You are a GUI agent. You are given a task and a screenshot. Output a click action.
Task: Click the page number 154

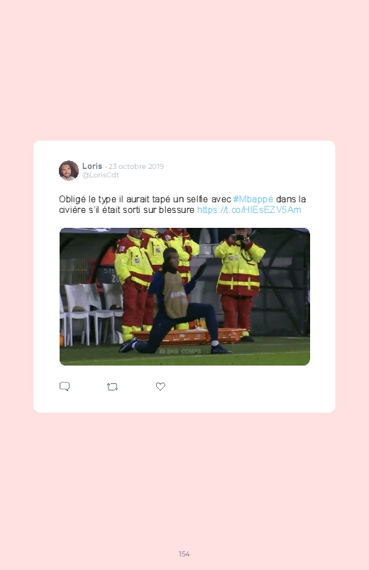coord(184,554)
